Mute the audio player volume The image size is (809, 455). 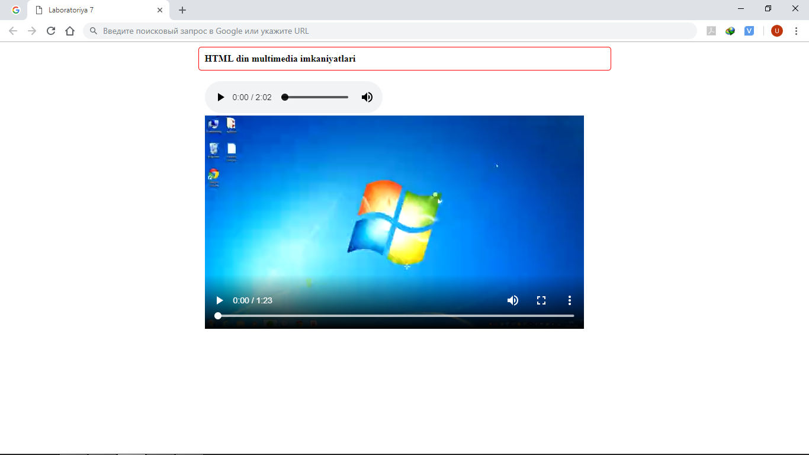pos(367,97)
